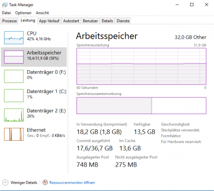
Task: Click the Für Hardware reserviert label
Action: [x=181, y=142]
